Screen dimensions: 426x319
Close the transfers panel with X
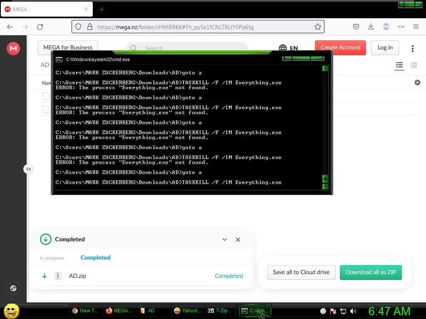tap(238, 240)
